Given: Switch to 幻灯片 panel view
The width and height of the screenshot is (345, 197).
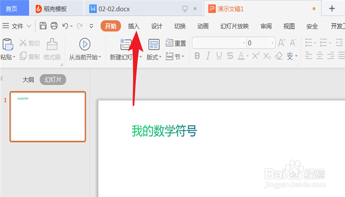Looking at the screenshot, I should 53,80.
